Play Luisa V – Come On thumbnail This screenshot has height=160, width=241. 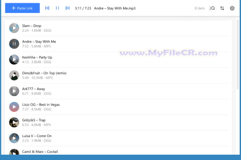14,138
